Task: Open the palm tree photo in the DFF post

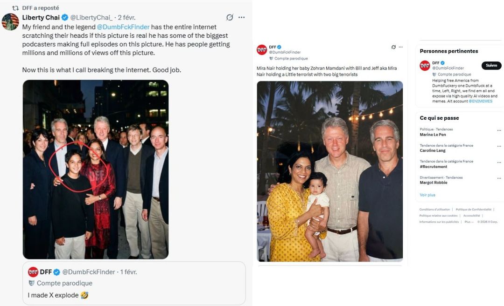Action: coord(329,171)
